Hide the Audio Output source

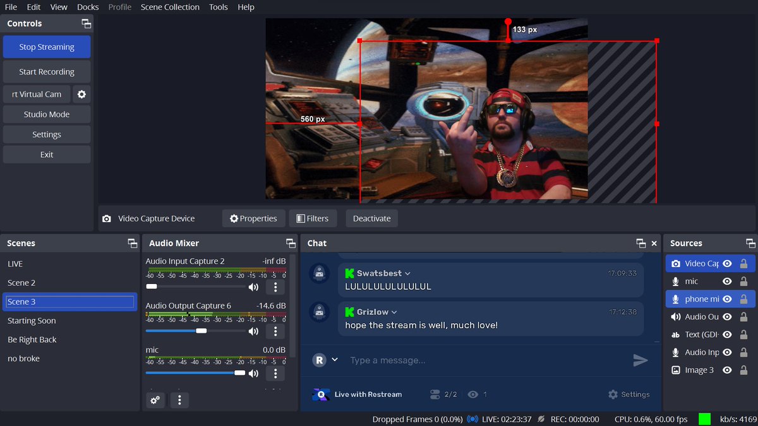[727, 316]
